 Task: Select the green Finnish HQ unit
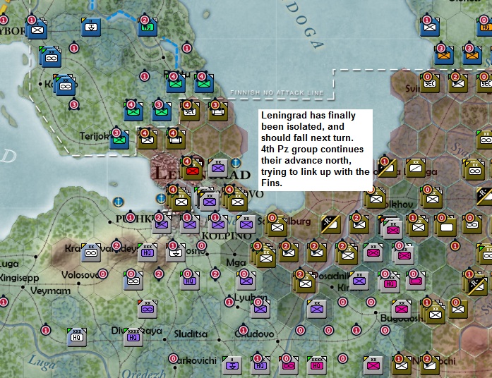(148, 27)
